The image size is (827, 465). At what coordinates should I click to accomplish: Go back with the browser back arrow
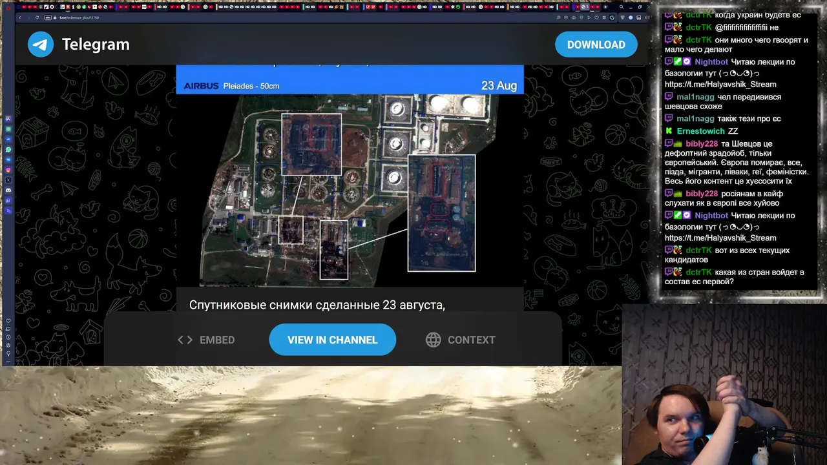[20, 17]
